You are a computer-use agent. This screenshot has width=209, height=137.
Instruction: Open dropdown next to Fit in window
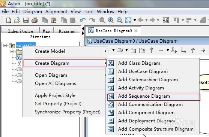pyautogui.click(x=135, y=20)
